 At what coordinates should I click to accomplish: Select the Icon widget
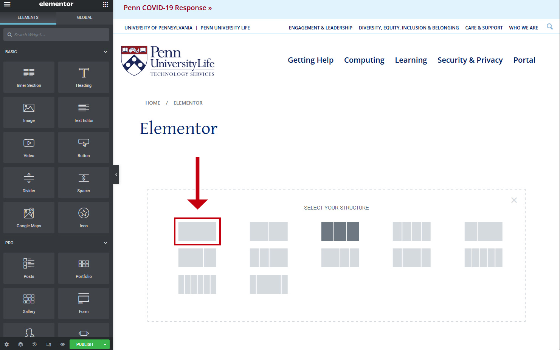coord(84,218)
